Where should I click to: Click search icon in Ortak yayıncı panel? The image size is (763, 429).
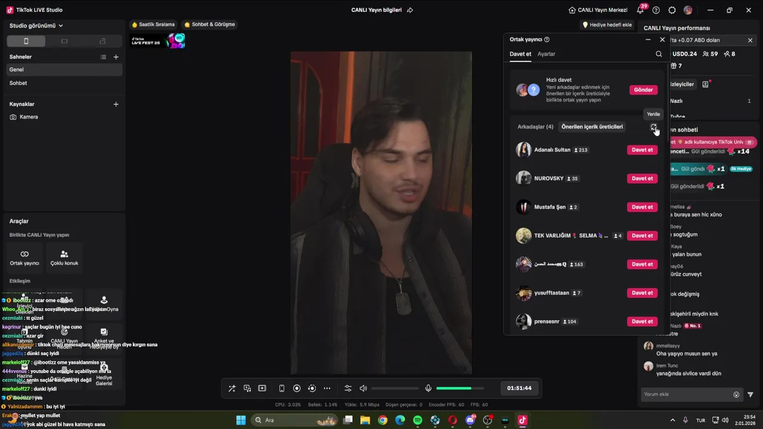[659, 54]
